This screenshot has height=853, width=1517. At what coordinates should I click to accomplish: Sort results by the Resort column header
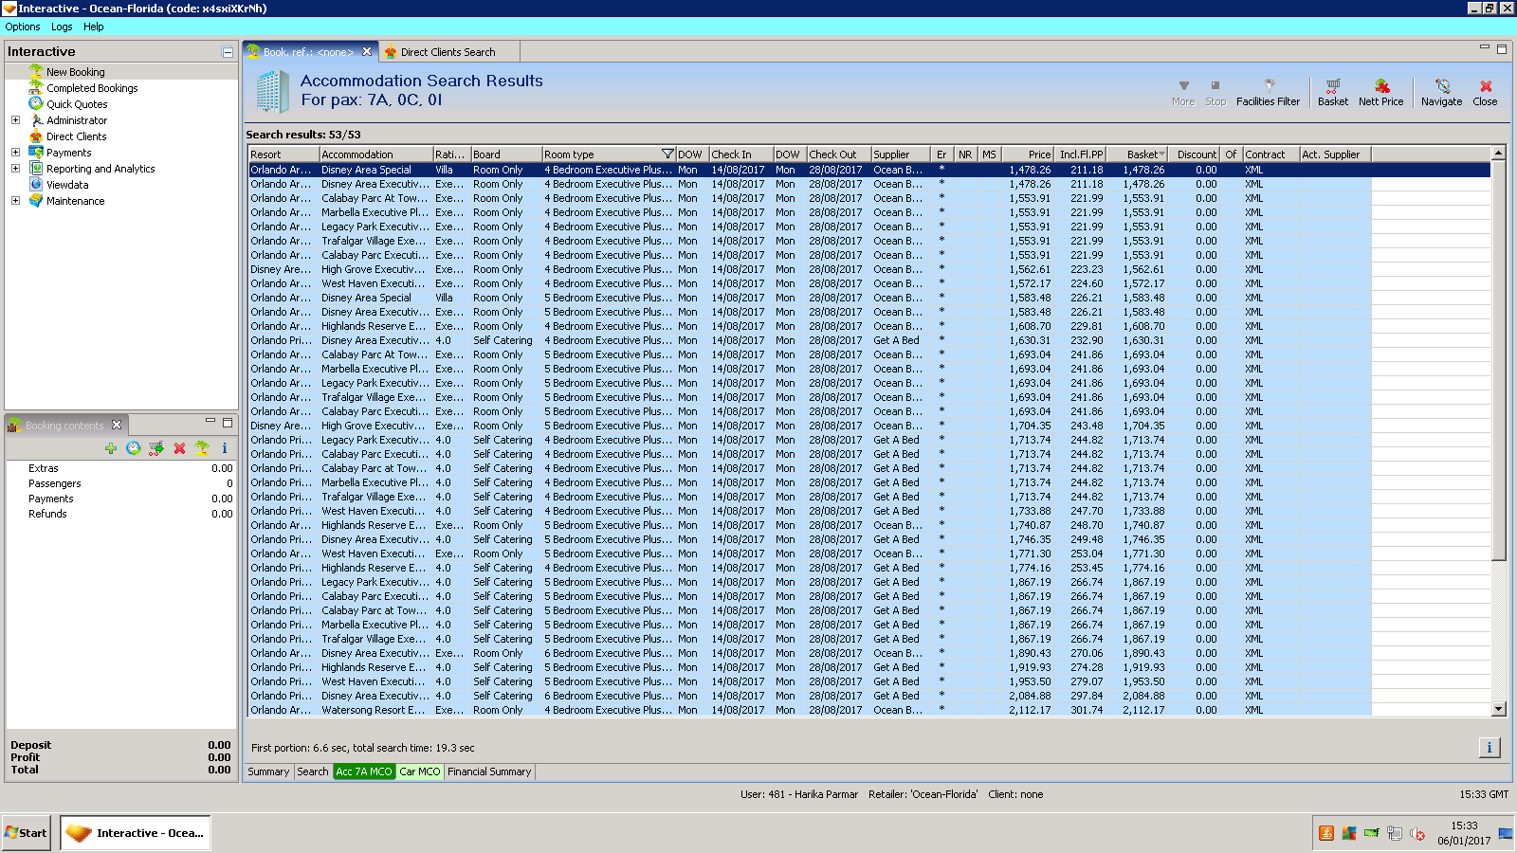point(283,154)
